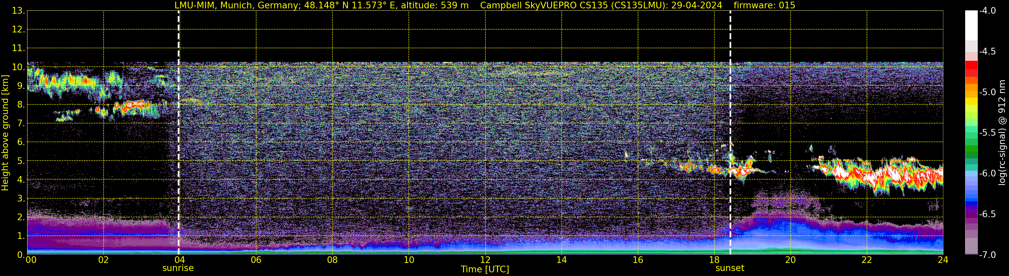1009x276 pixels.
Task: Click the white segment of the colorbar
Action: tap(972, 25)
